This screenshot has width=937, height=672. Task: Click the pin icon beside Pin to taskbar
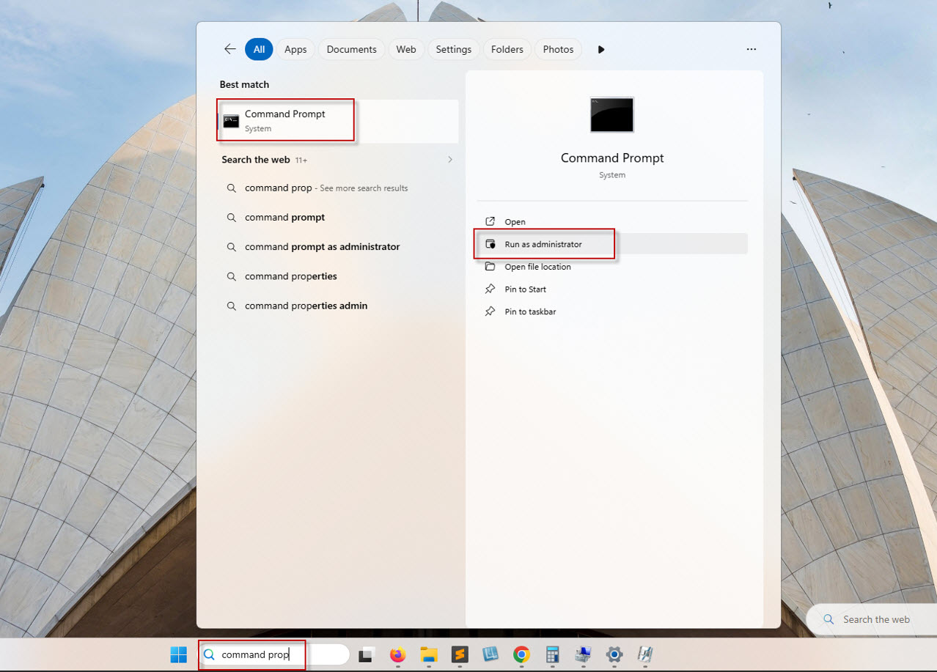(490, 311)
